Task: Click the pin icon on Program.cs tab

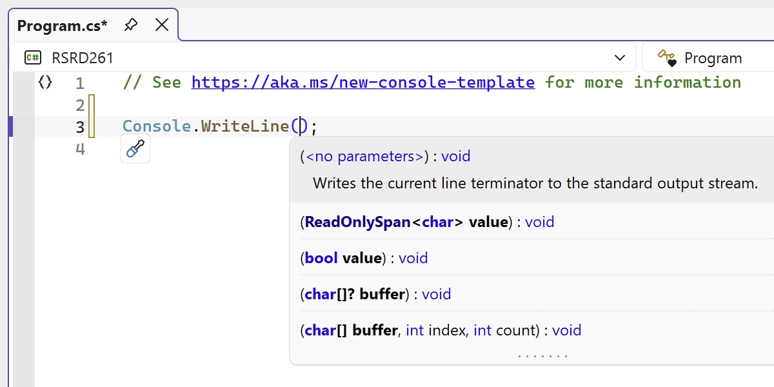Action: click(131, 25)
